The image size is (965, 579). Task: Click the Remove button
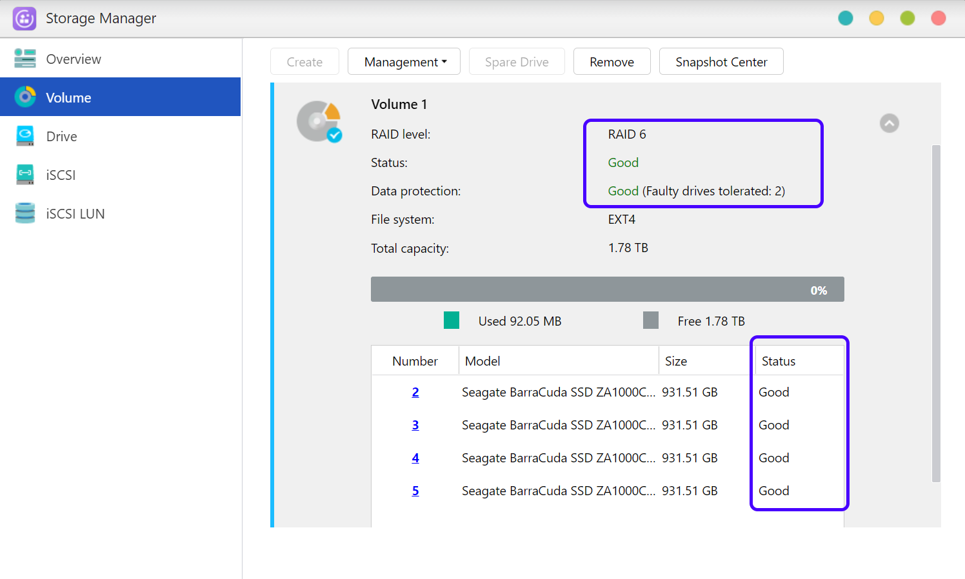pyautogui.click(x=612, y=62)
